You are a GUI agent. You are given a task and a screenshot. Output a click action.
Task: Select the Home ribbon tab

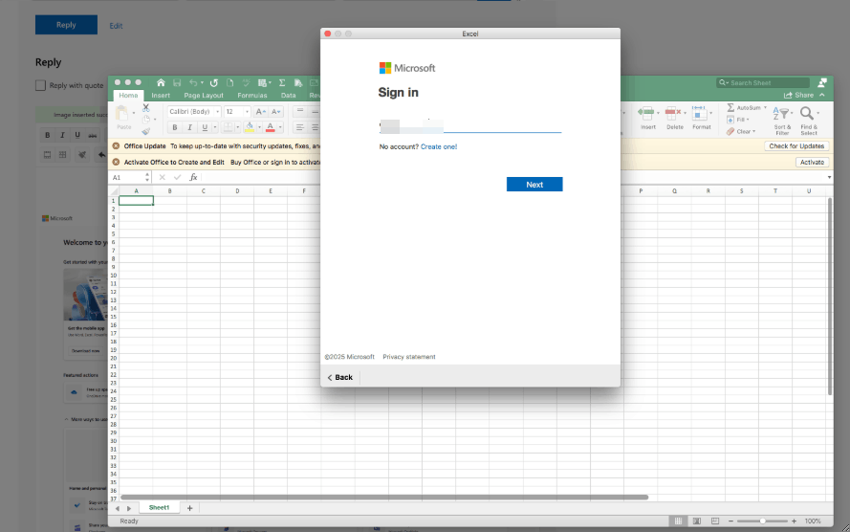tap(128, 96)
